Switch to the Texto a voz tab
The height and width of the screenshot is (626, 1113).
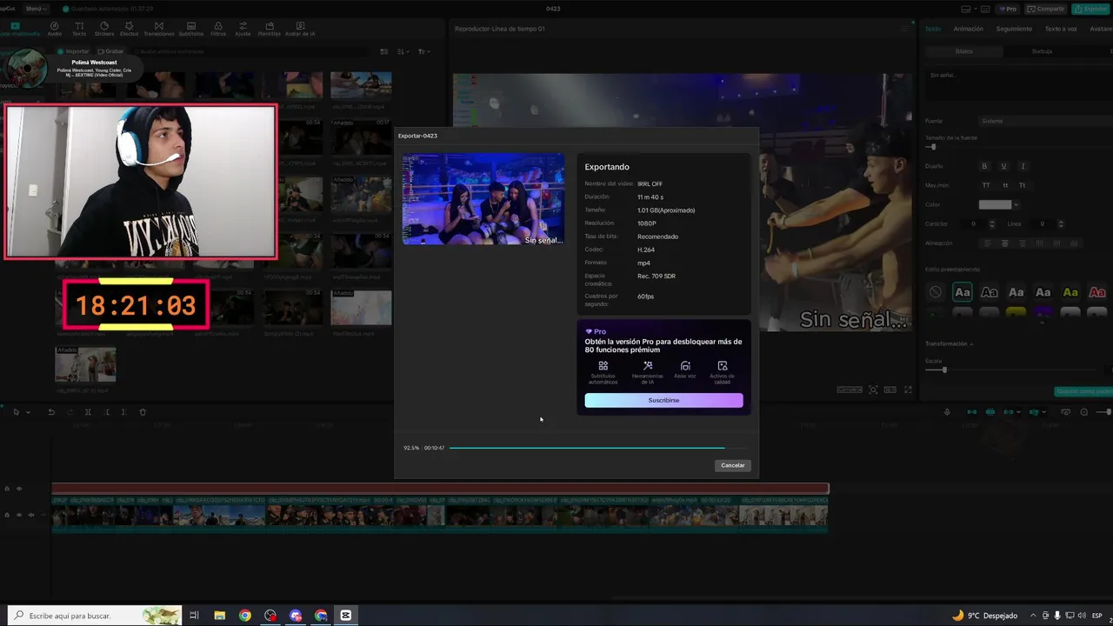click(1061, 29)
